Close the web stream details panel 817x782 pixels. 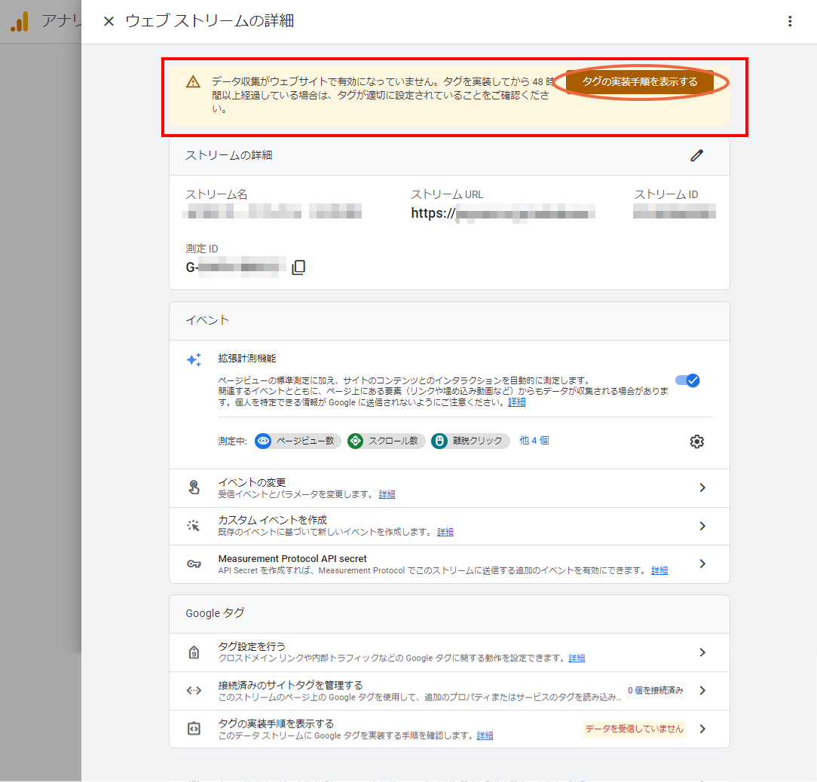[109, 21]
